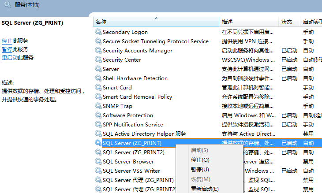Image resolution: width=322 pixels, height=193 pixels.
Task: Click the gear icon of Secure Socket Tunneling Protocol Service
Action: (x=98, y=41)
